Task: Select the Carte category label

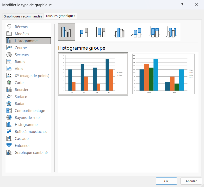Action: (19, 83)
